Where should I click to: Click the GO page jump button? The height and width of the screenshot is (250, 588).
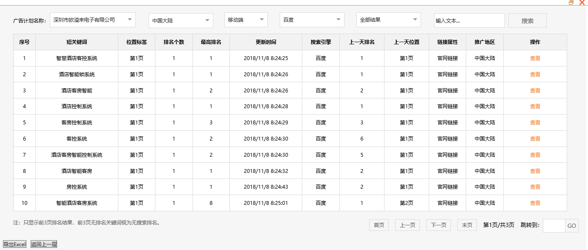572,226
